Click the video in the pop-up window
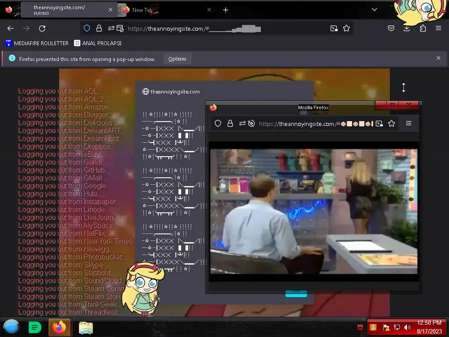449x337 pixels. pos(314,212)
